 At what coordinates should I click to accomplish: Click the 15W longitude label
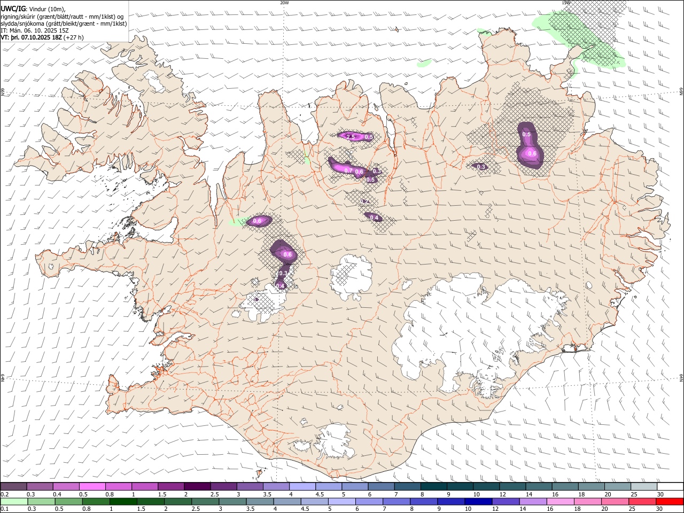pyautogui.click(x=566, y=3)
